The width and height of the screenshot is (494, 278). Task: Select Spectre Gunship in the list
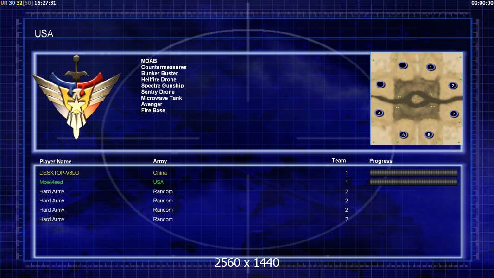[x=162, y=86]
